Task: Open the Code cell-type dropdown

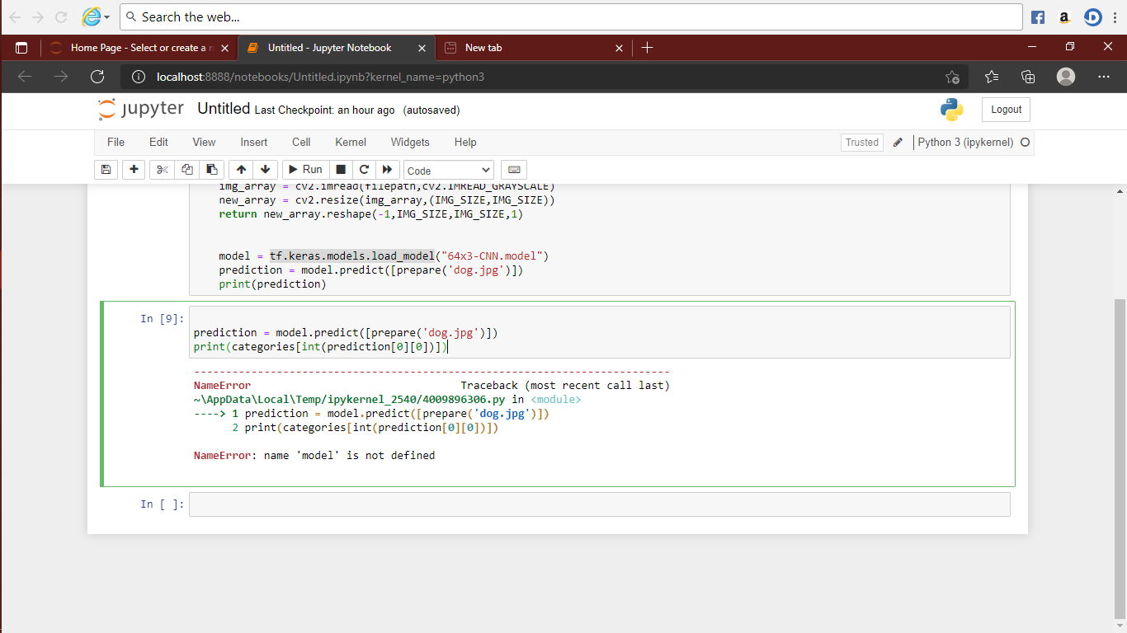Action: [x=448, y=169]
